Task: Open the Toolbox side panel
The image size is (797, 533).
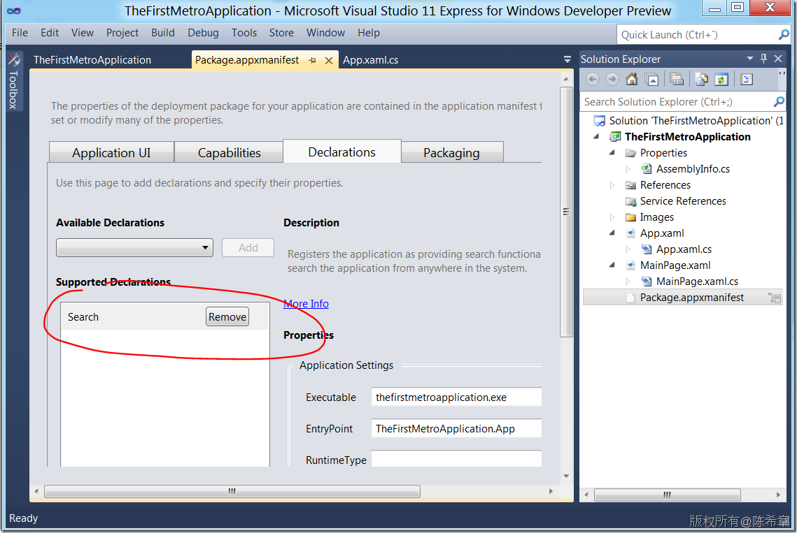Action: point(13,81)
